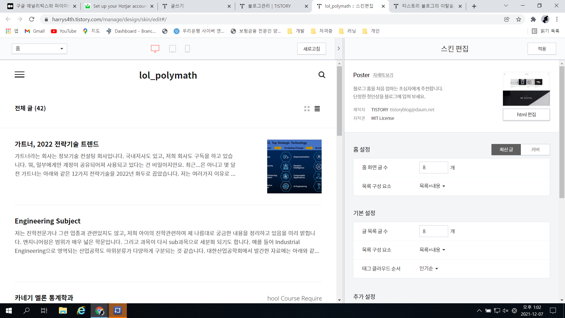Click the 자세히 보기 link
Viewport: 565px width, 318px height.
(383, 75)
